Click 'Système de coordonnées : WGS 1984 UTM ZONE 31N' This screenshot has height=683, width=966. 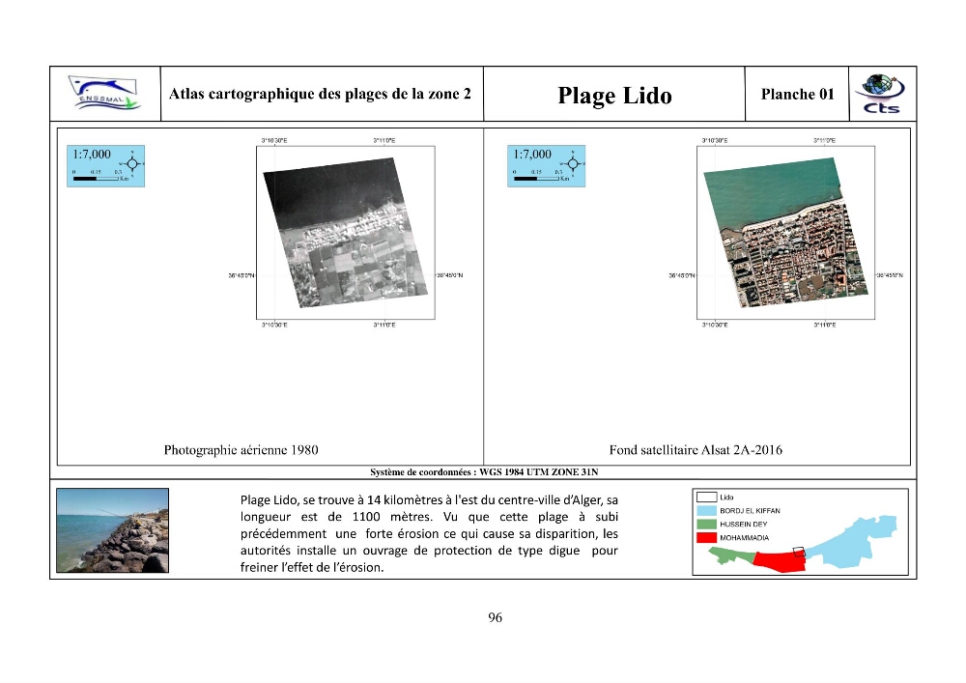click(x=484, y=472)
